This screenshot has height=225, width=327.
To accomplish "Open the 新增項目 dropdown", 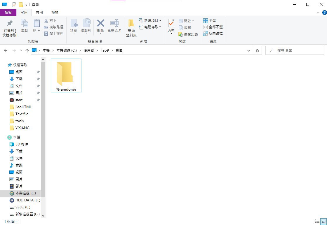I will tap(150, 20).
